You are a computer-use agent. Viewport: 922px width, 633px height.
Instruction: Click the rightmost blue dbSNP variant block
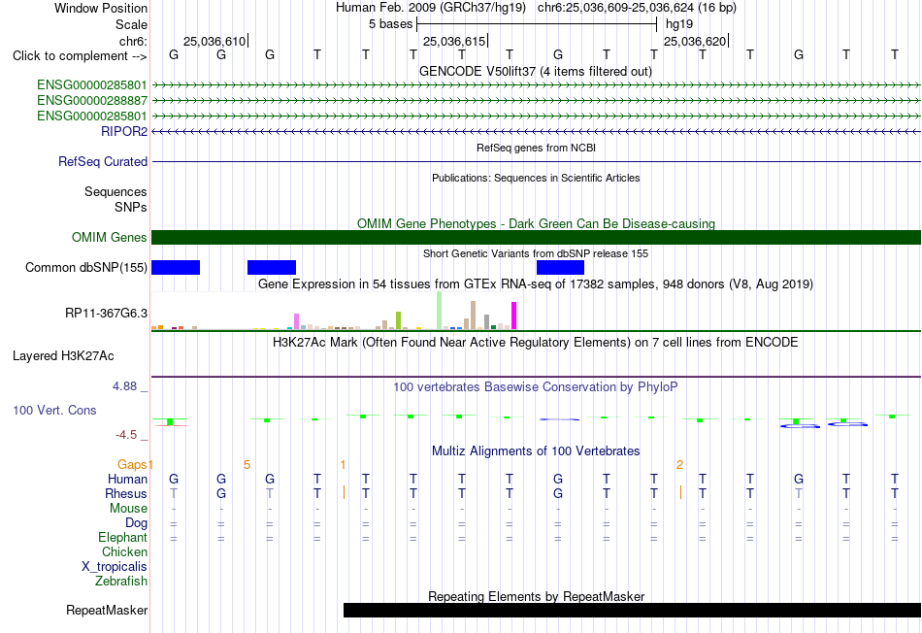(560, 268)
